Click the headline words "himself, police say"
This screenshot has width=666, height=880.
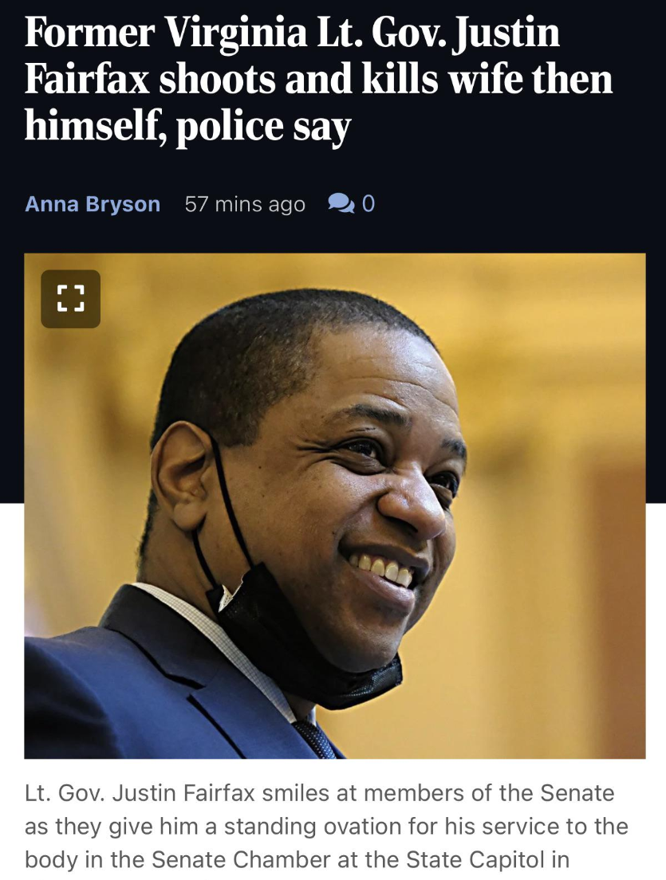tap(187, 126)
